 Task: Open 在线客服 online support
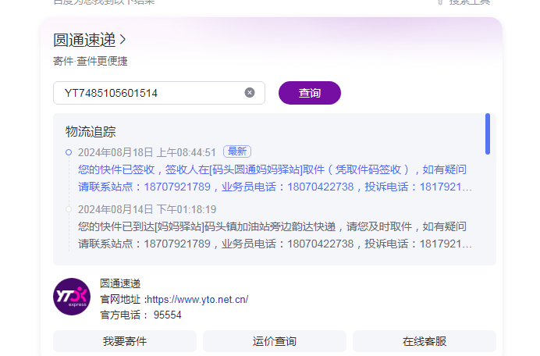[x=425, y=341]
